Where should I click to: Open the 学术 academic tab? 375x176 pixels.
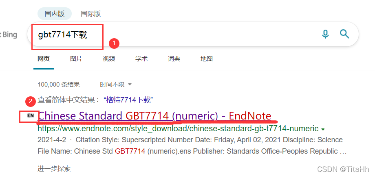click(x=141, y=59)
